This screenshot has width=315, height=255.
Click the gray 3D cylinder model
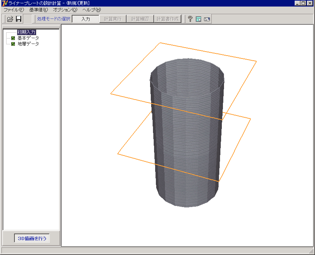pyautogui.click(x=187, y=133)
